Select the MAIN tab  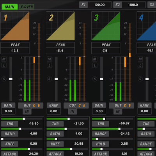tap(10, 7)
